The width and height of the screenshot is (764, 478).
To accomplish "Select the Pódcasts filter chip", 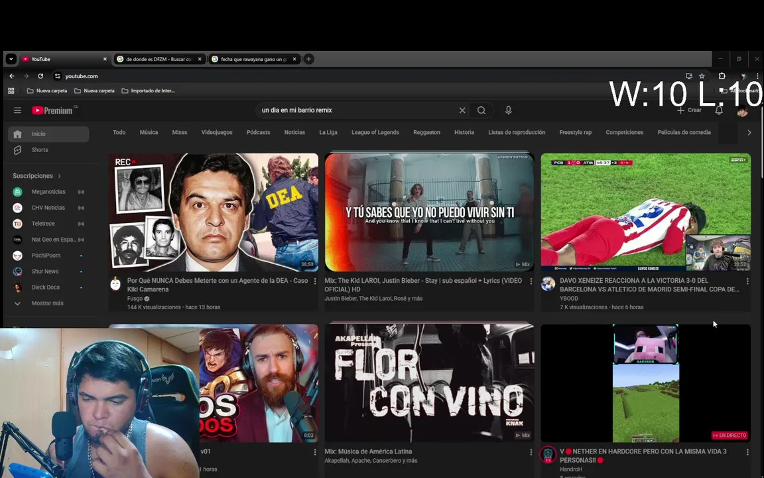I will click(x=258, y=132).
